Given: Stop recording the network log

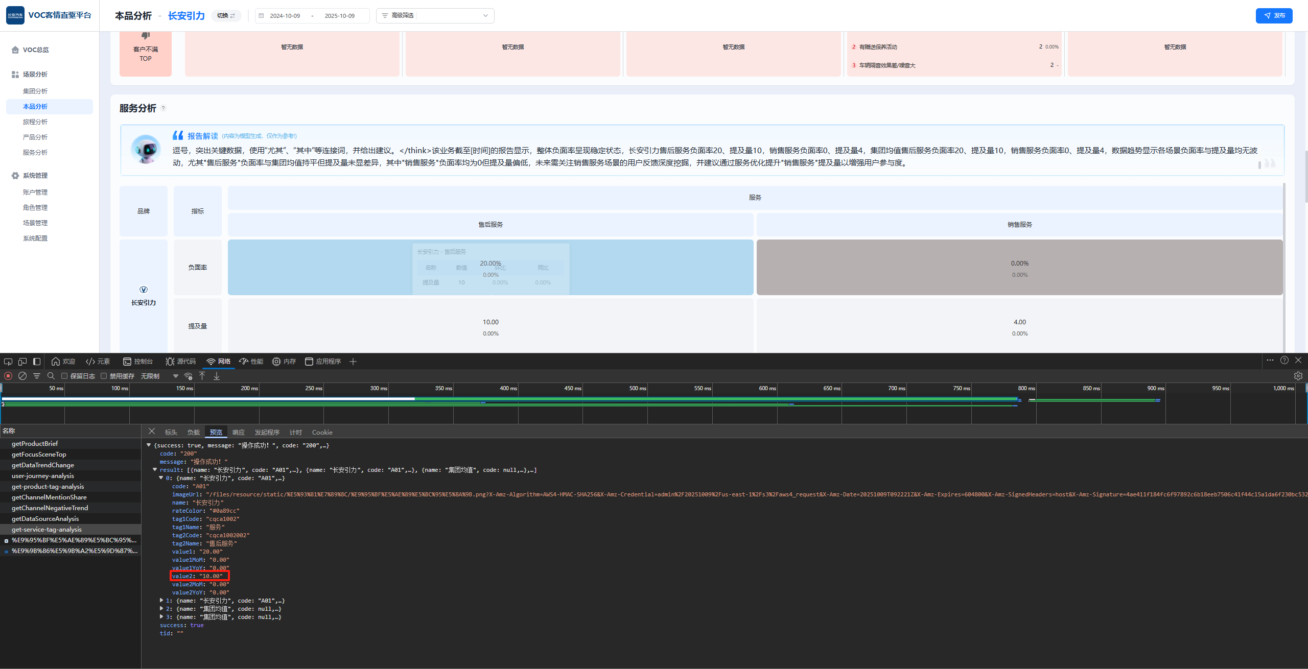Looking at the screenshot, I should click(8, 376).
